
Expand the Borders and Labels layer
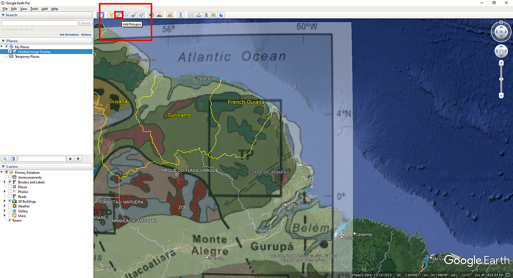(5, 181)
